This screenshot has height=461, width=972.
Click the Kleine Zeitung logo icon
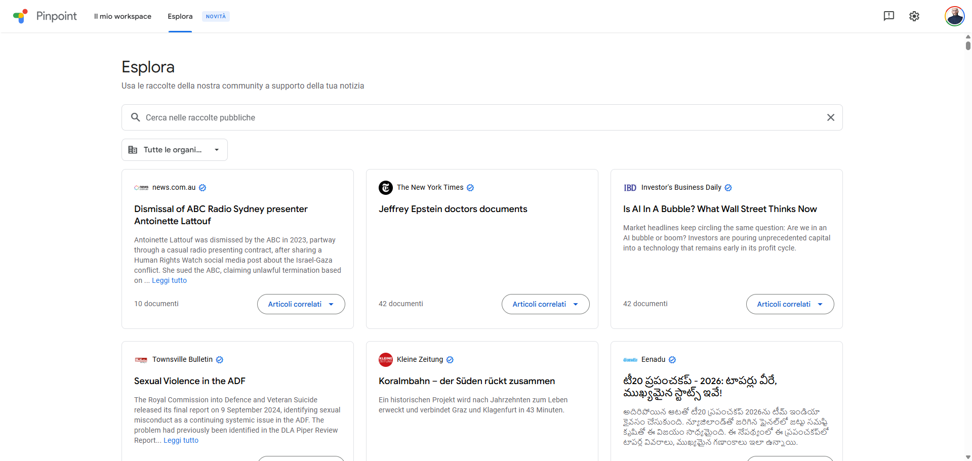pyautogui.click(x=385, y=360)
